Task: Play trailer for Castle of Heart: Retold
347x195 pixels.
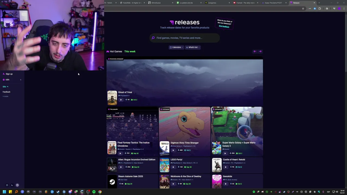Action: pos(226,167)
